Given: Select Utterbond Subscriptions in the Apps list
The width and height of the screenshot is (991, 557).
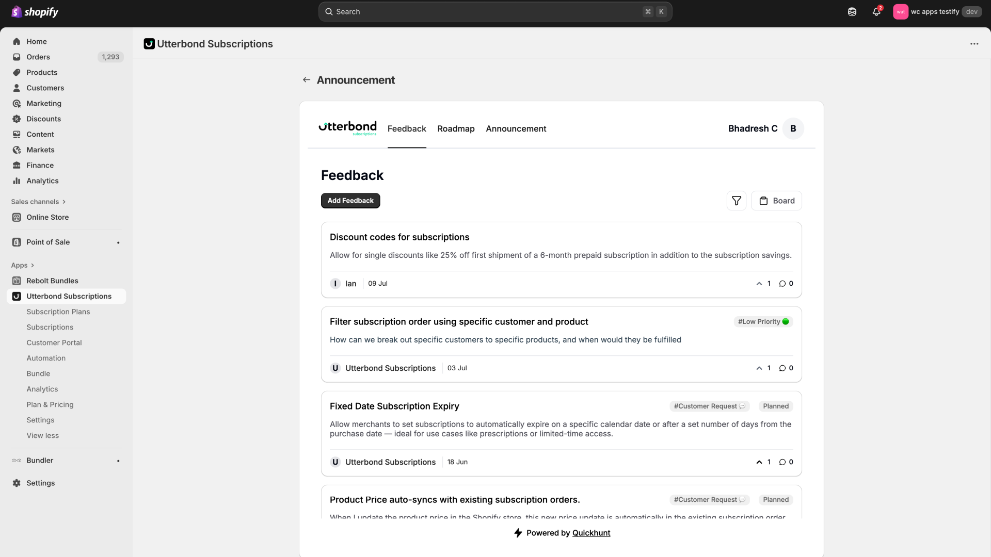Looking at the screenshot, I should click(x=66, y=296).
